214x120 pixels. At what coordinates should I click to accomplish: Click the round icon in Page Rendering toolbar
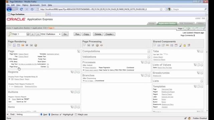tap(36, 45)
